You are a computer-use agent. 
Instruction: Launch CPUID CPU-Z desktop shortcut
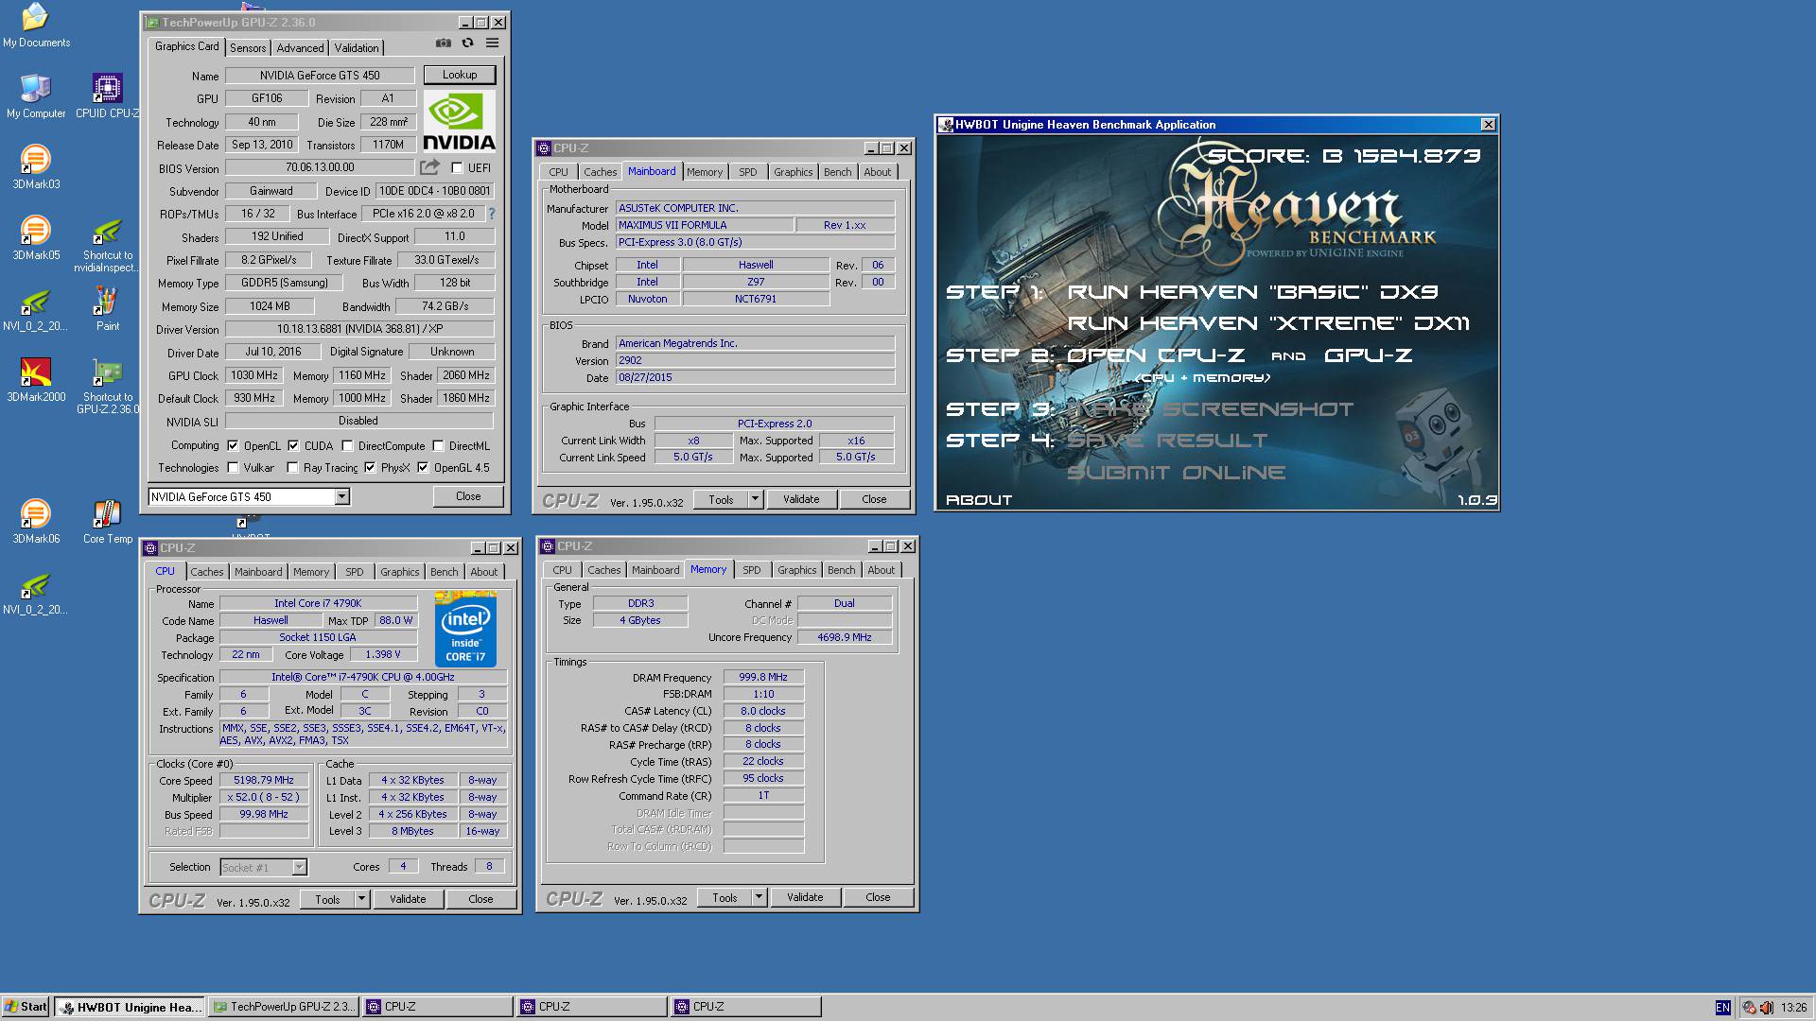point(107,96)
